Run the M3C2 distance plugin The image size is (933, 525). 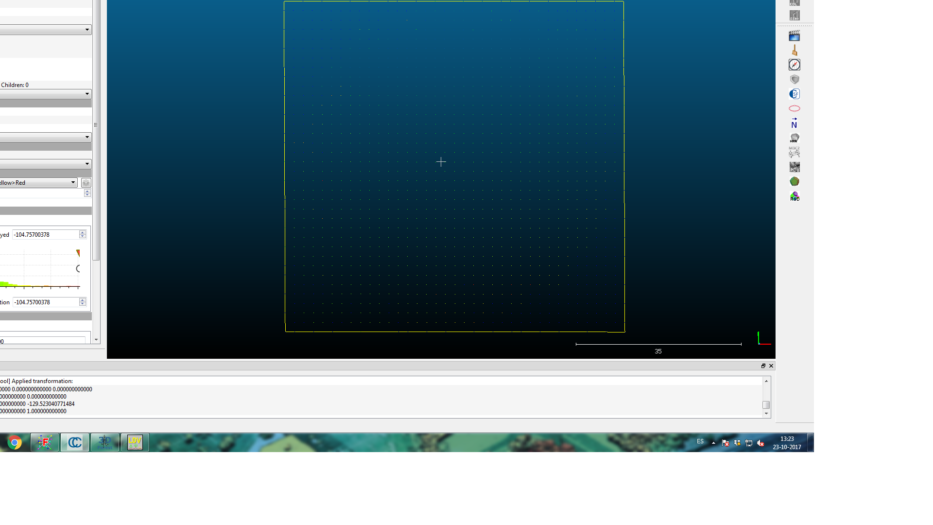795,152
